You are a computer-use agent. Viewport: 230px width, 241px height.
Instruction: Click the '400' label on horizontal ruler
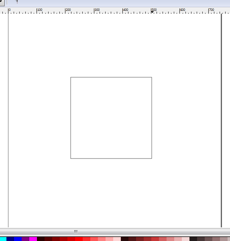coord(126,10)
